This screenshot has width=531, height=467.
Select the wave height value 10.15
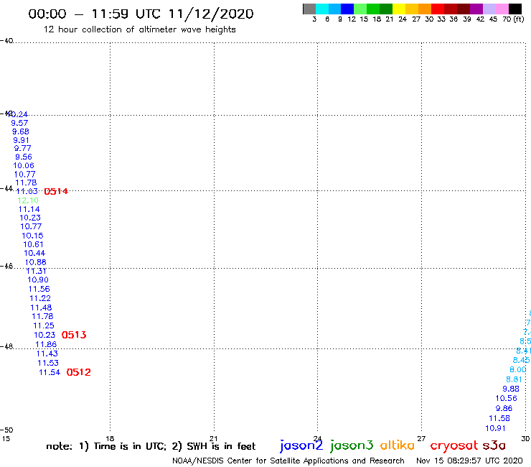pos(32,236)
